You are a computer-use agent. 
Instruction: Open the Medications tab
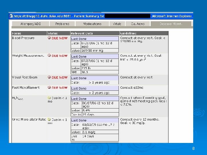tap(92, 24)
